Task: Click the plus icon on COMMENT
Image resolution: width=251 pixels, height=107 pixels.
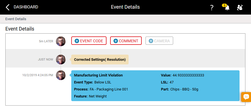Action: click(x=116, y=41)
